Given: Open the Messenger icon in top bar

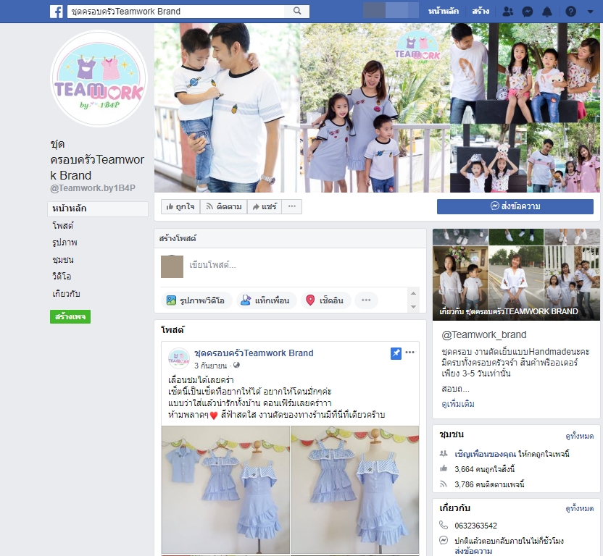Looking at the screenshot, I should coord(528,12).
